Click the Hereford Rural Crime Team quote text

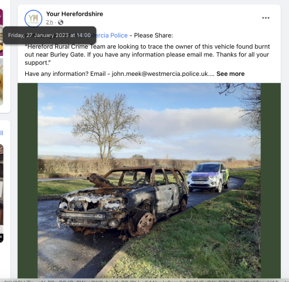coord(147,55)
